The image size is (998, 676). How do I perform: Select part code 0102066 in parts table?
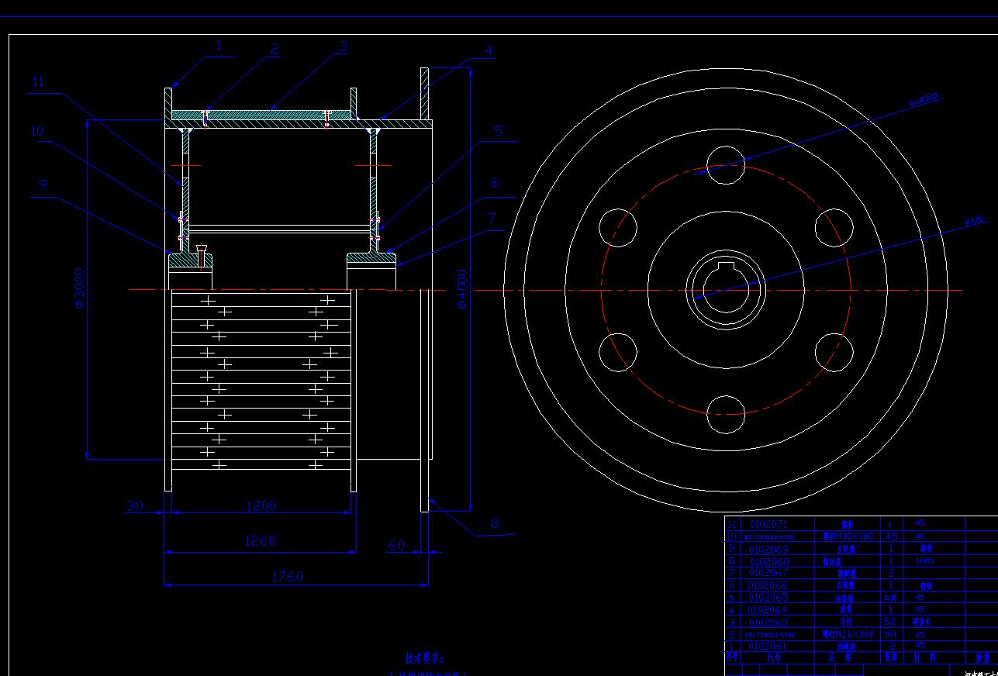[768, 585]
